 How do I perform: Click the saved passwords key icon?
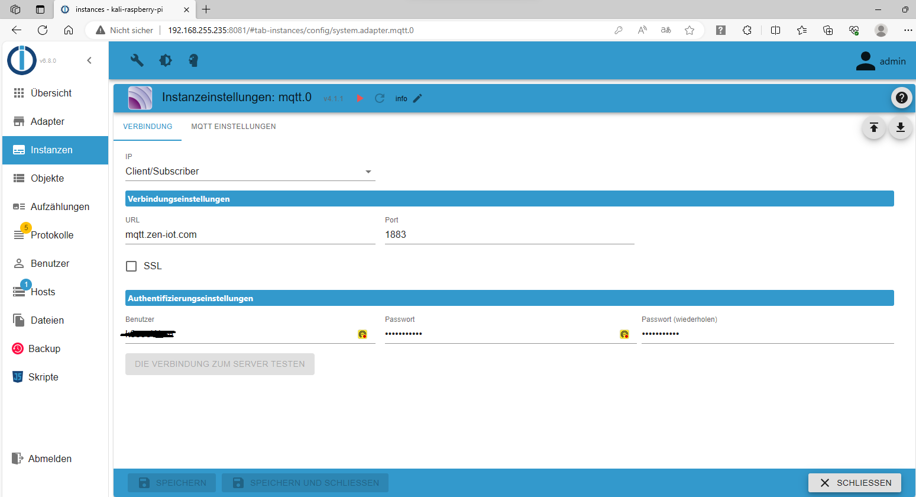(619, 30)
